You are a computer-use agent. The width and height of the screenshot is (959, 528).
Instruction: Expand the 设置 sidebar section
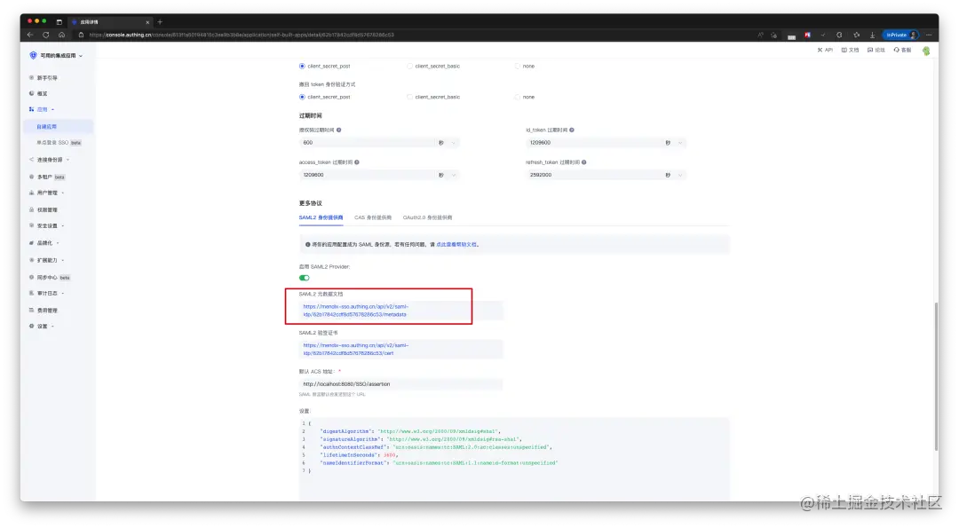click(x=52, y=326)
